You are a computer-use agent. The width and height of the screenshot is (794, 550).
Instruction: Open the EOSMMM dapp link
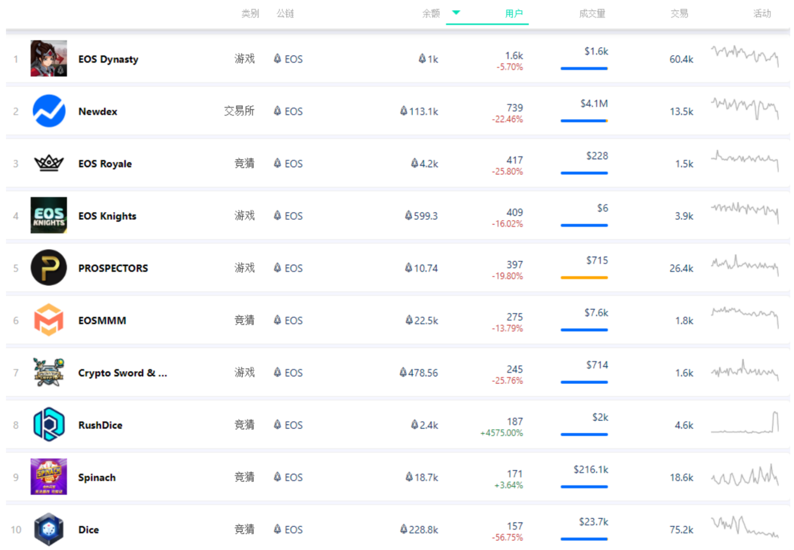102,320
